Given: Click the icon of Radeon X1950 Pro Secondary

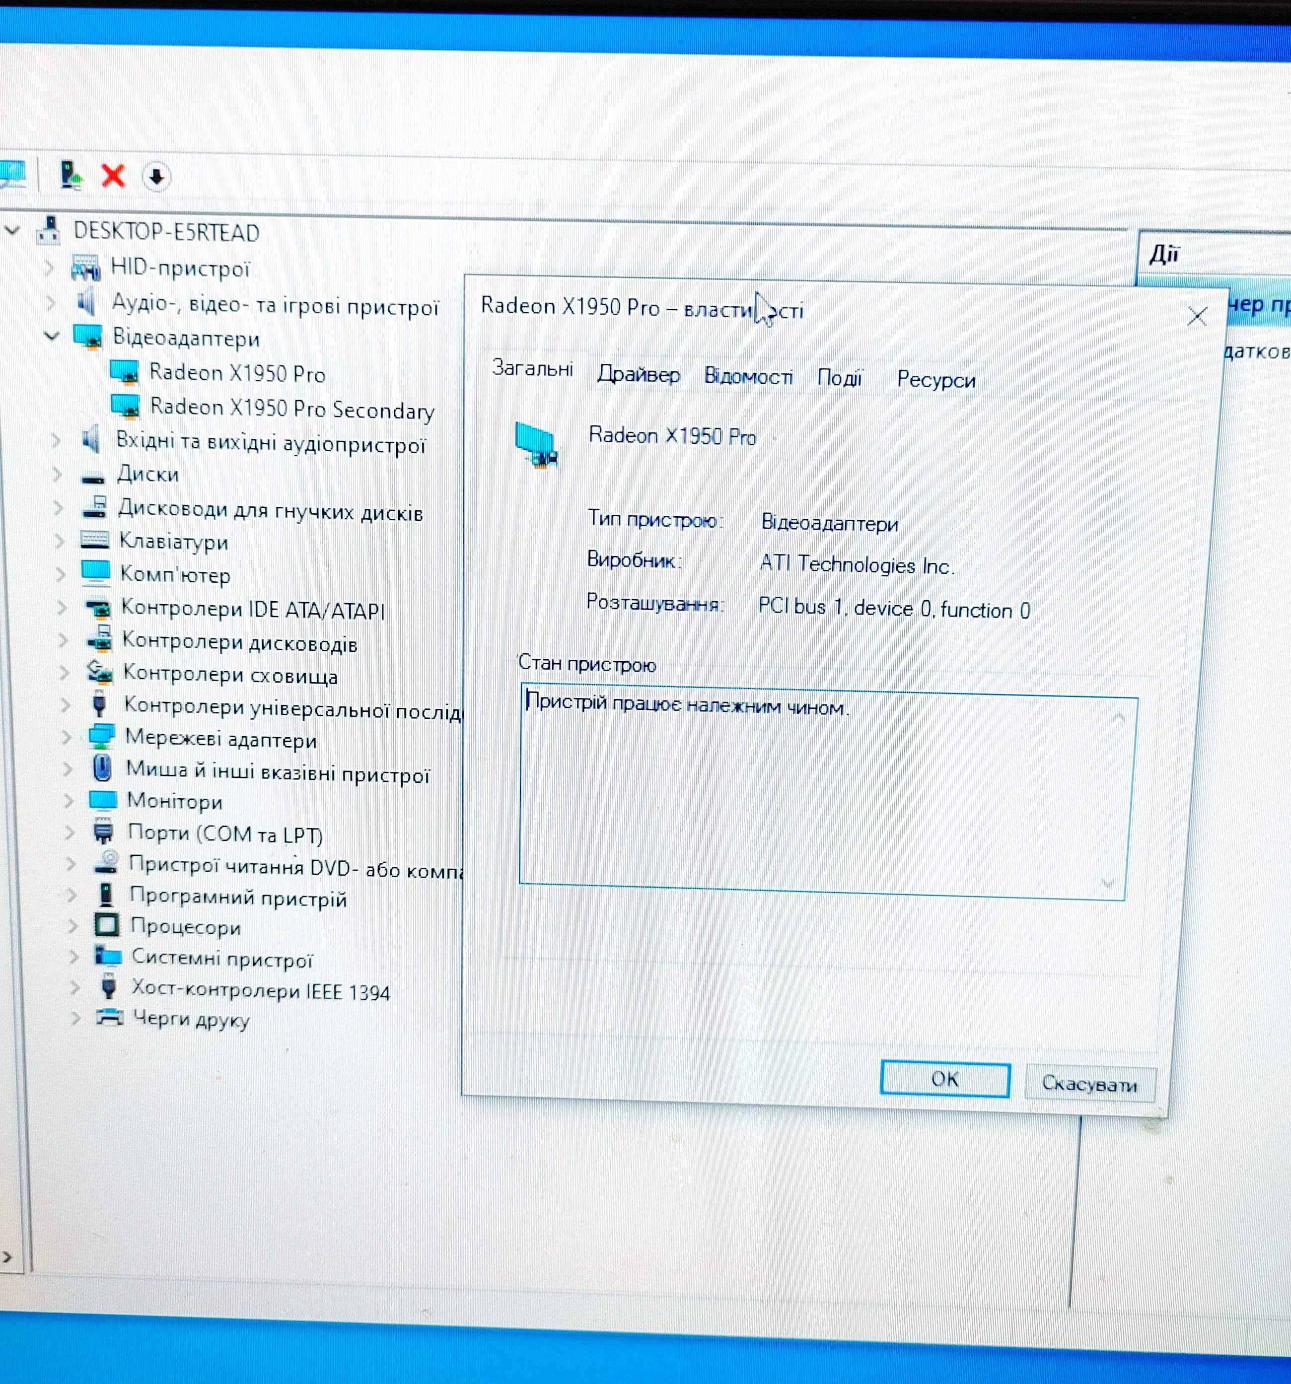Looking at the screenshot, I should (125, 406).
